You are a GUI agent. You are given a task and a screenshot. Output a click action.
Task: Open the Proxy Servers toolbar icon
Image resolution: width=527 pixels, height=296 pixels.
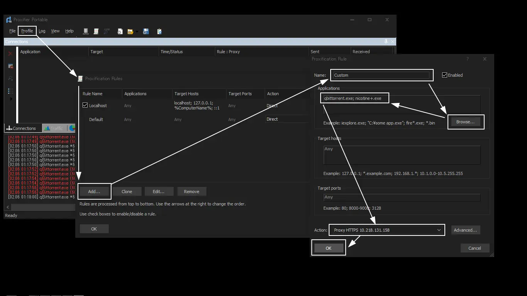click(86, 31)
